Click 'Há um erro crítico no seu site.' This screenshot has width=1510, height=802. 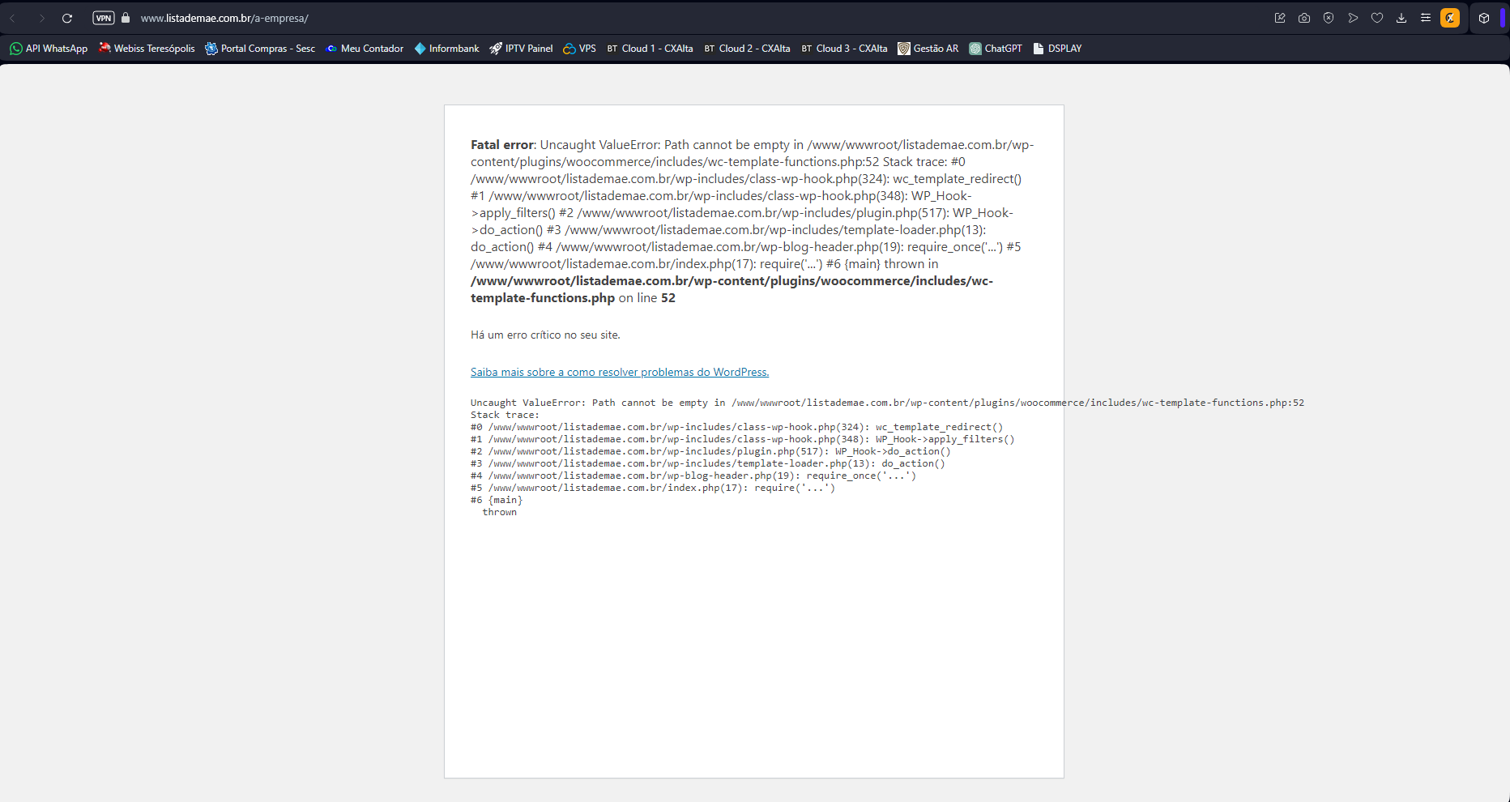point(545,335)
